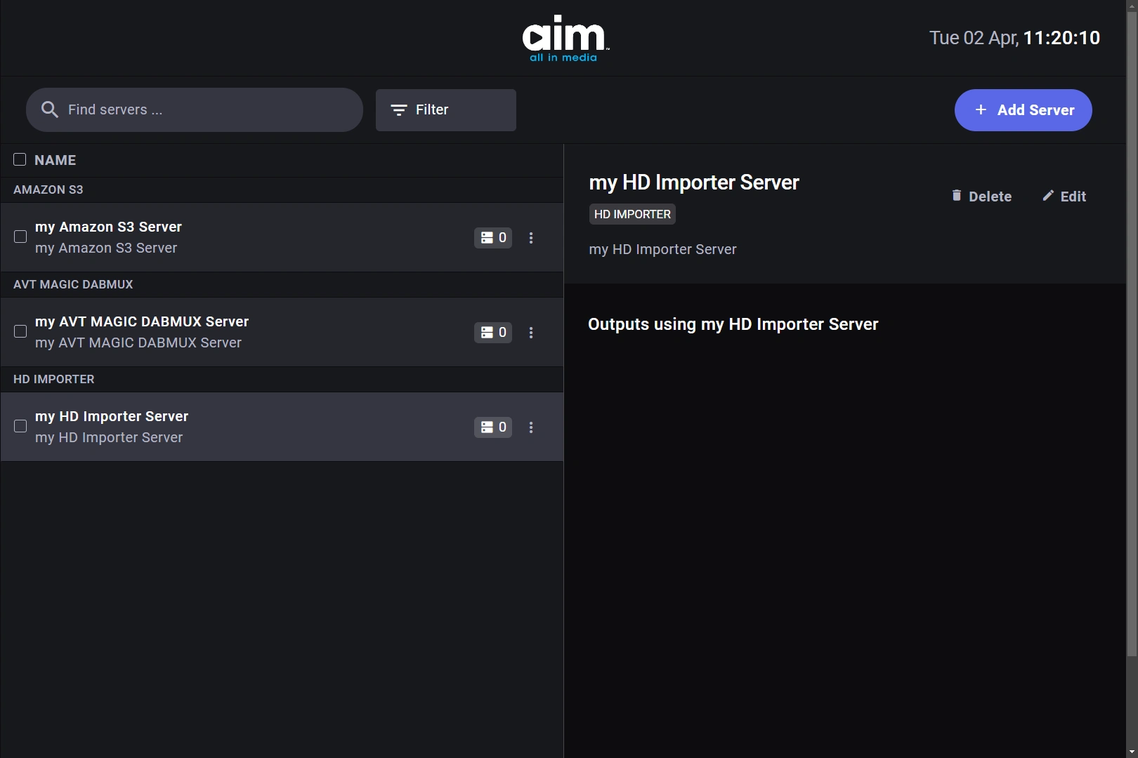The height and width of the screenshot is (758, 1138).
Task: Open the aim all in media logo
Action: pos(565,38)
